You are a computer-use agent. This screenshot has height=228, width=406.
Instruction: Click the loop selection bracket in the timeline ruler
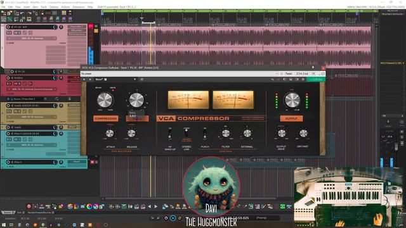tap(148, 23)
